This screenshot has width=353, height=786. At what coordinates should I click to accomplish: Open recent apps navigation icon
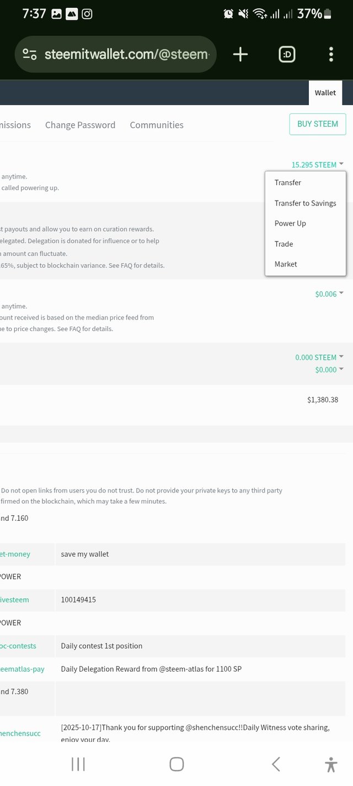[78, 764]
